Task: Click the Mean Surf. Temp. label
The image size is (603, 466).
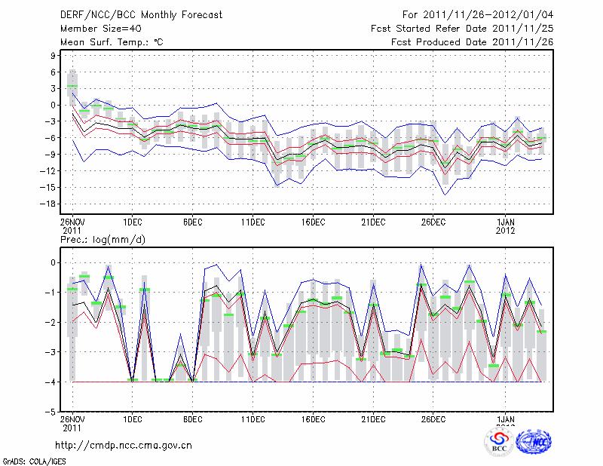Action: [112, 42]
